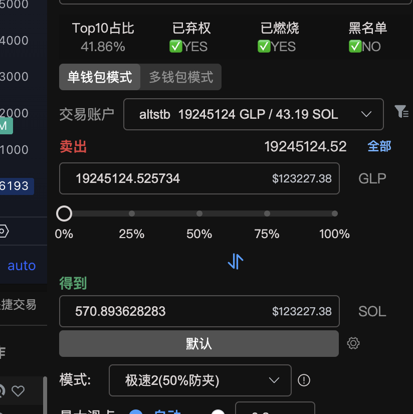The image size is (413, 414).
Task: Click the vertical scrollbar beside heart icon
Action: [45, 395]
